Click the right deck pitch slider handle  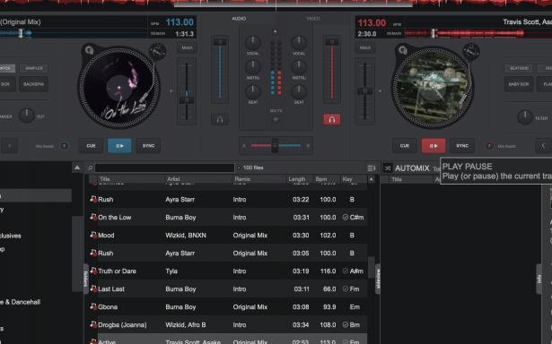364,91
